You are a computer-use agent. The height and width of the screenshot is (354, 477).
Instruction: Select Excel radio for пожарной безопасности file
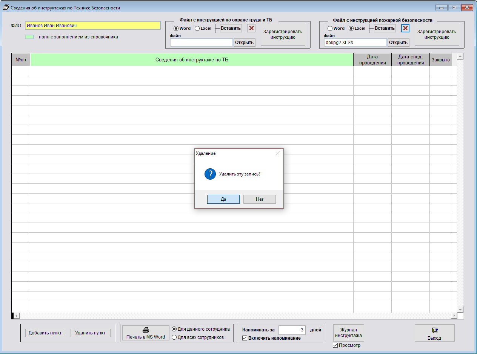pyautogui.click(x=351, y=29)
